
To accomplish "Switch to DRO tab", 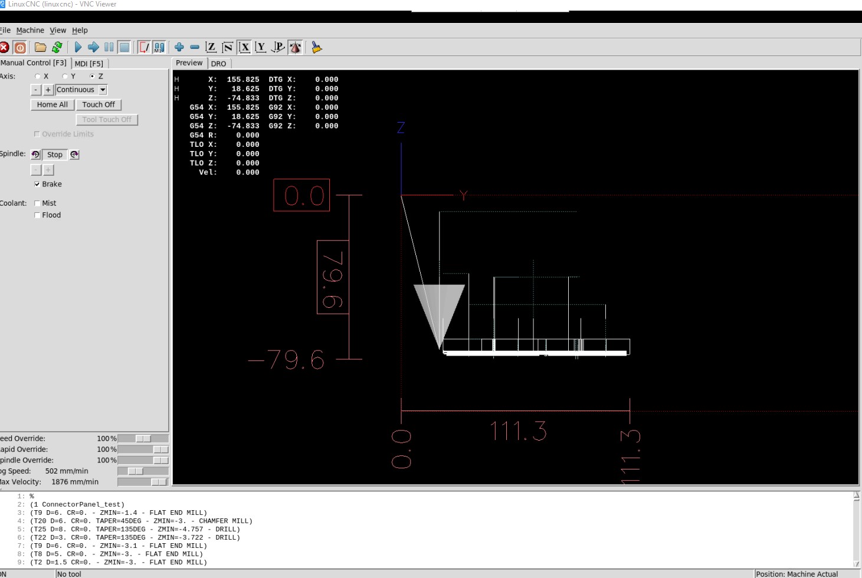I will [x=218, y=64].
